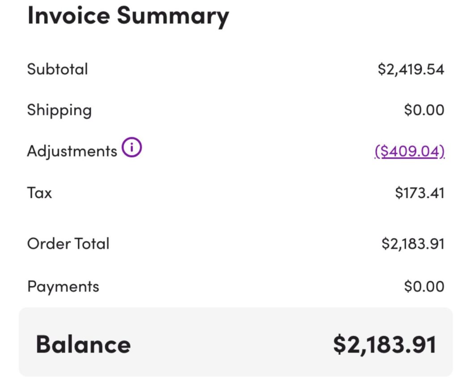Select the Order Total amount $2,183.91
This screenshot has height=379, width=458.
[413, 244]
